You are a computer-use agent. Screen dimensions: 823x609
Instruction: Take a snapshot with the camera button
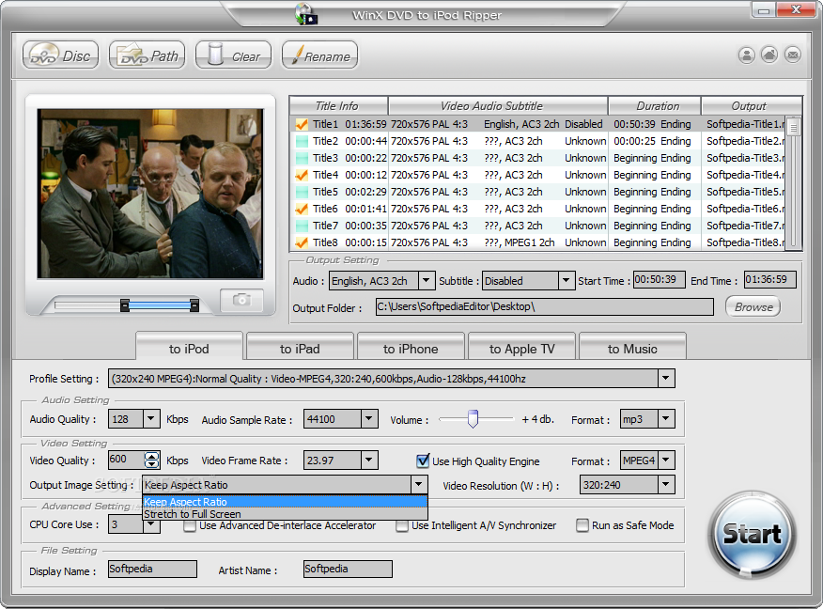(241, 300)
